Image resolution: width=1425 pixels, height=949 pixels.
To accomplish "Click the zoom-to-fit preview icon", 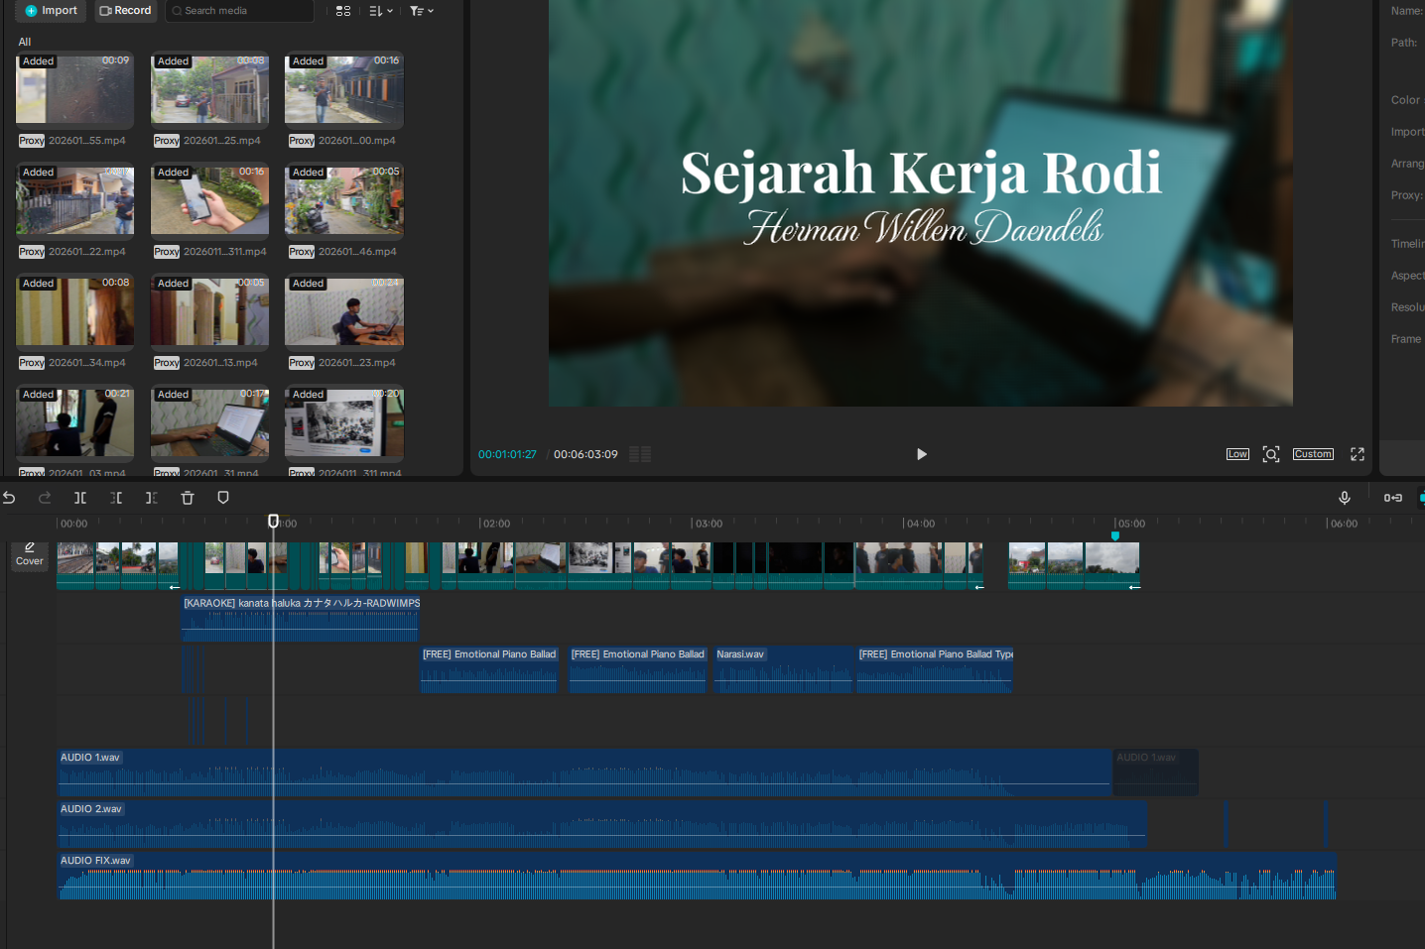I will click(1270, 454).
